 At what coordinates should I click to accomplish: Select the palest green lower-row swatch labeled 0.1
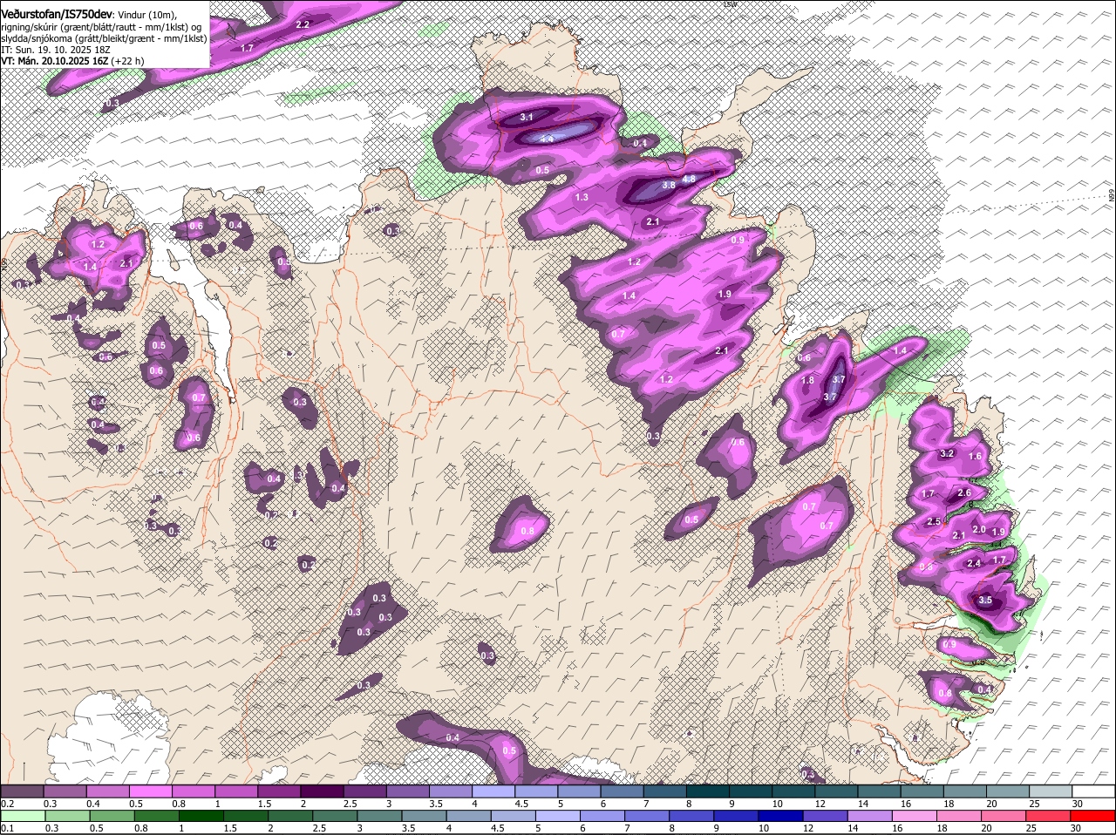pyautogui.click(x=22, y=816)
